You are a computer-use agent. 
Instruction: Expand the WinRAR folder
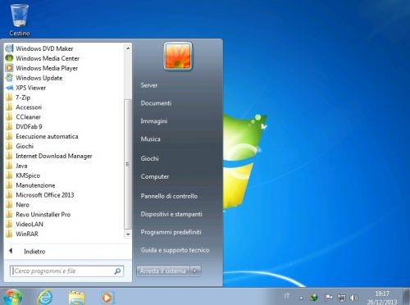(x=22, y=234)
